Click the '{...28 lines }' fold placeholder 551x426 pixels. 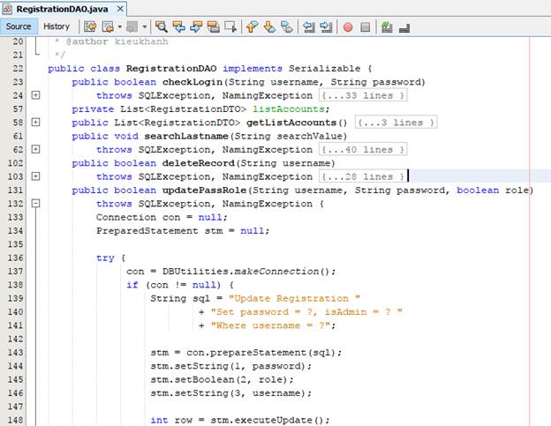(363, 176)
